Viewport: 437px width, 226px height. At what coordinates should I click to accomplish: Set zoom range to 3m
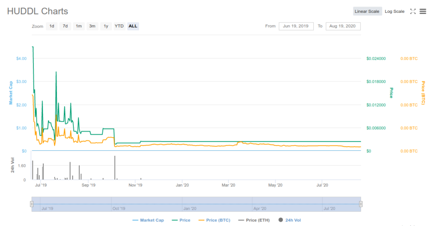(92, 26)
